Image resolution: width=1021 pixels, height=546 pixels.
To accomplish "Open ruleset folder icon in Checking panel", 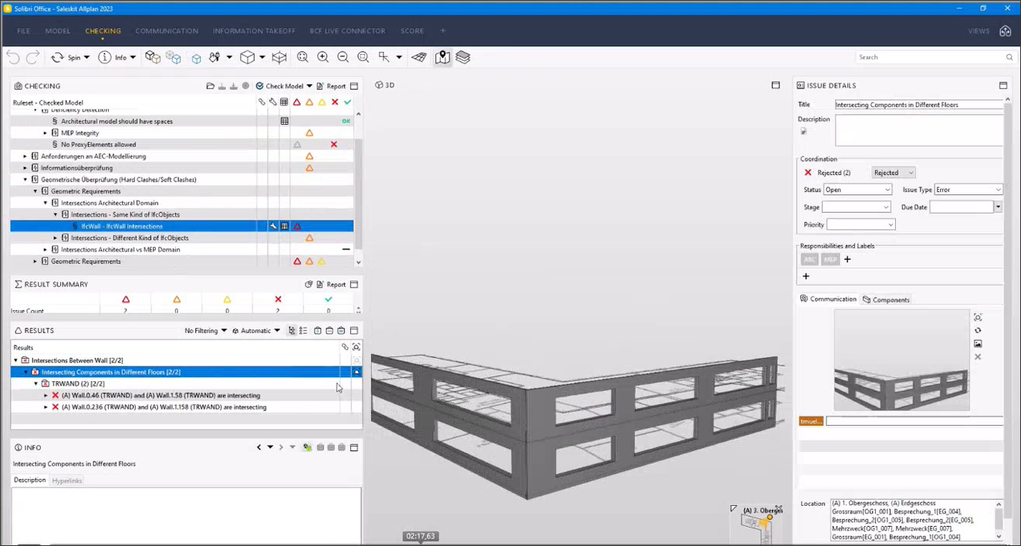I will [210, 86].
